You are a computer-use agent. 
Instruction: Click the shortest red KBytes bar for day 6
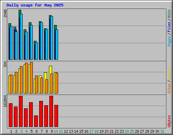point(36,121)
